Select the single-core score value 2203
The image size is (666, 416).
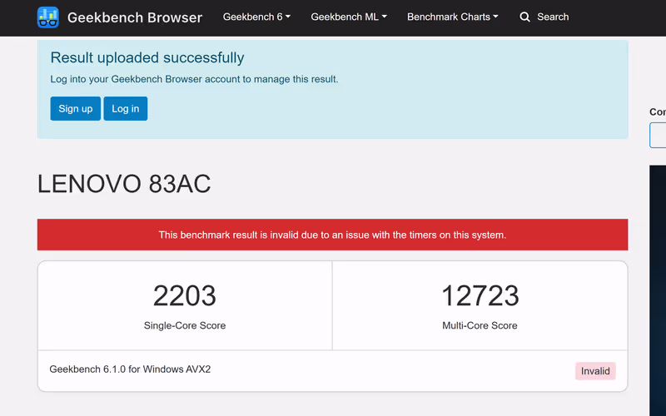coord(185,296)
